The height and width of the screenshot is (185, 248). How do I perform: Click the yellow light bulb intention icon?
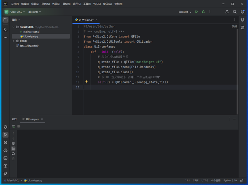pos(86,82)
